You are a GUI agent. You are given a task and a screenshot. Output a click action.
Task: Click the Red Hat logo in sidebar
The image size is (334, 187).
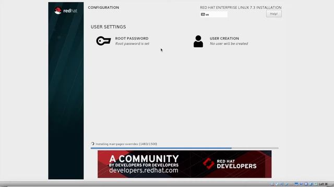[x=66, y=10]
